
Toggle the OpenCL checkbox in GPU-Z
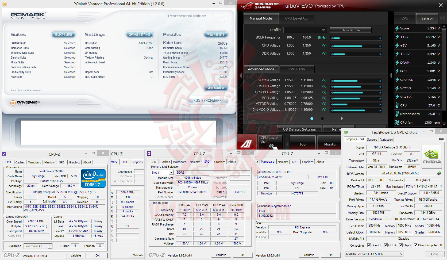coord(369,245)
